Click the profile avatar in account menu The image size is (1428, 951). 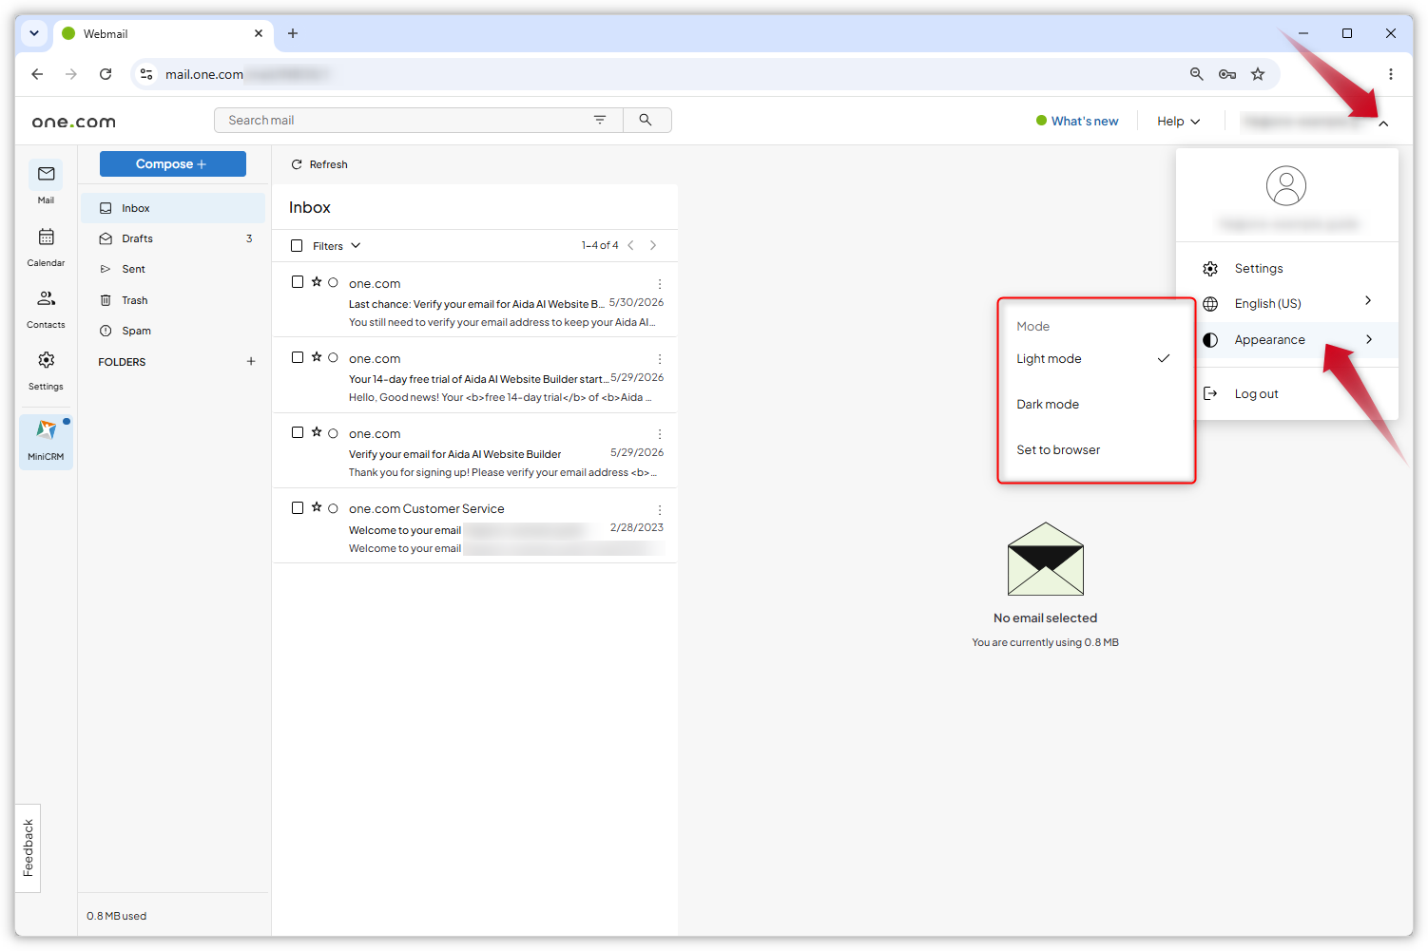tap(1286, 185)
